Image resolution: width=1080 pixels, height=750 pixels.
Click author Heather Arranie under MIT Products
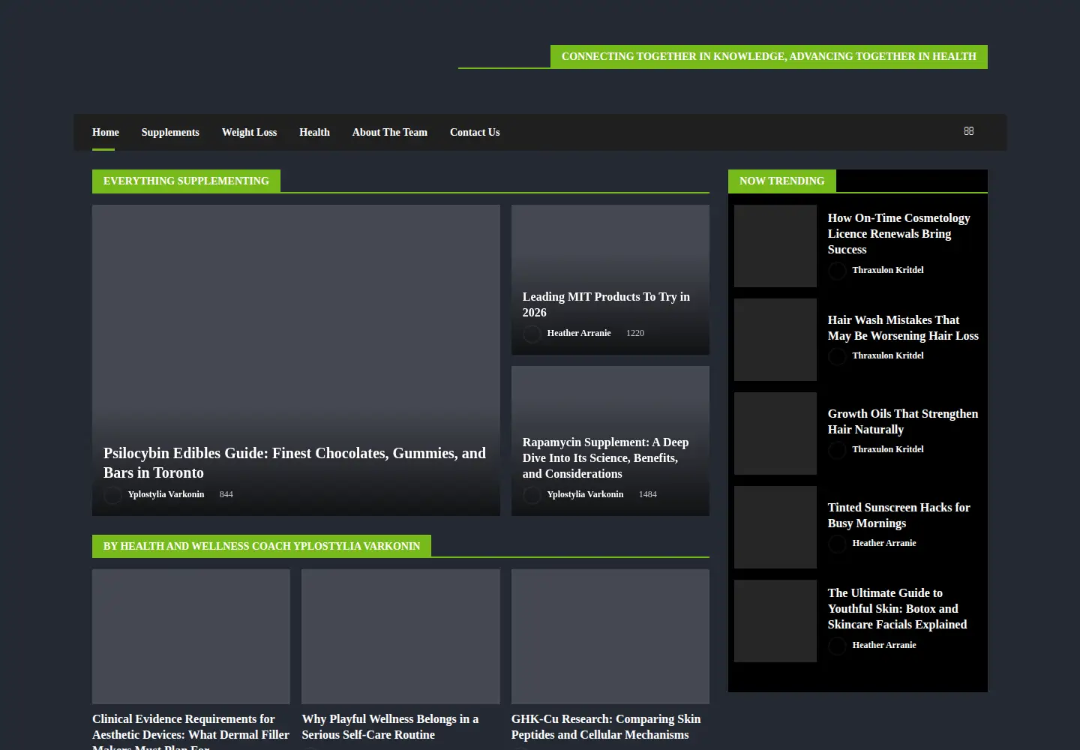[x=579, y=333]
